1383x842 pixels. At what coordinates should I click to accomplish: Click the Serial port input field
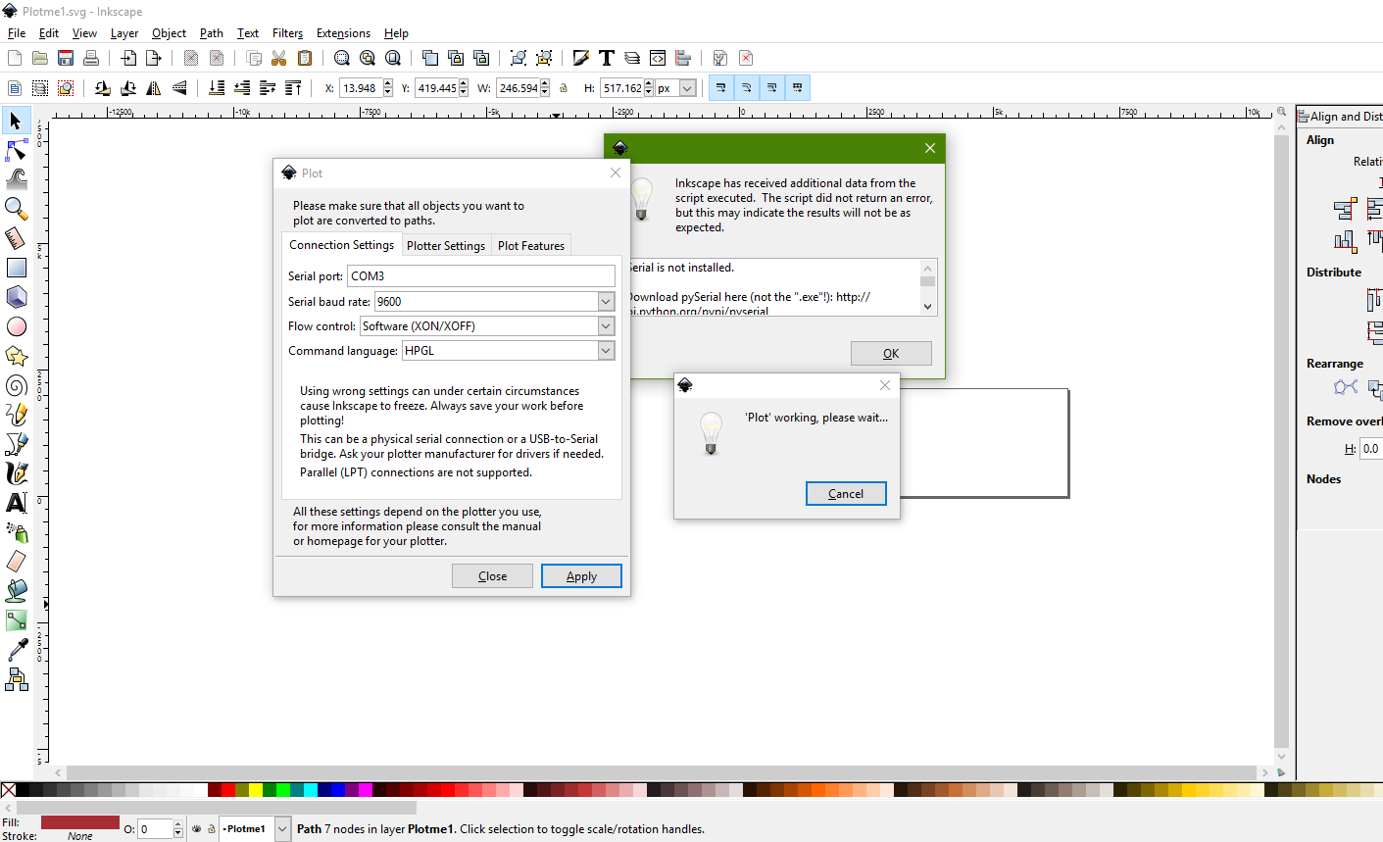coord(481,276)
